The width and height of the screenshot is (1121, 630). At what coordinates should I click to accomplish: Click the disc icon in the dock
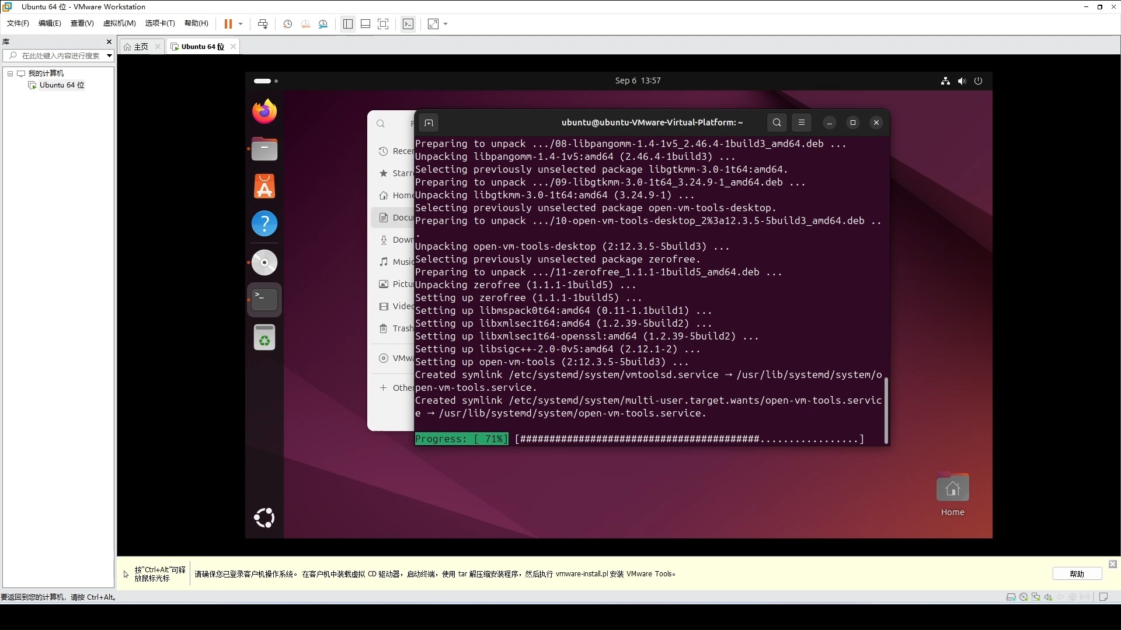tap(264, 262)
